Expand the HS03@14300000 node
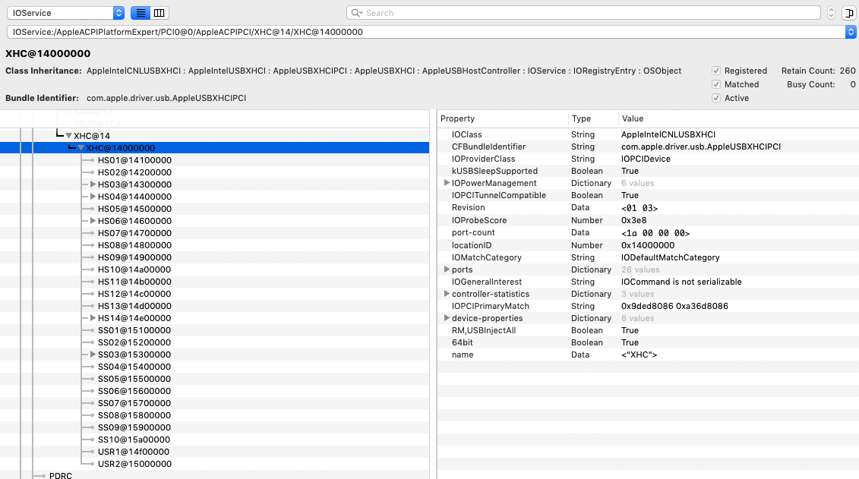Viewport: 859px width, 479px height. pyautogui.click(x=93, y=184)
